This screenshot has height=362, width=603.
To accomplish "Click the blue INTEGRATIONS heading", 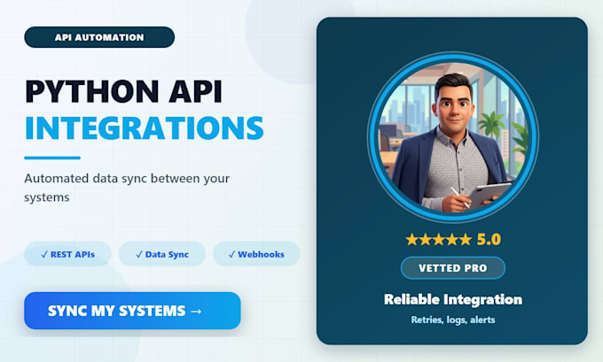I will pos(145,127).
